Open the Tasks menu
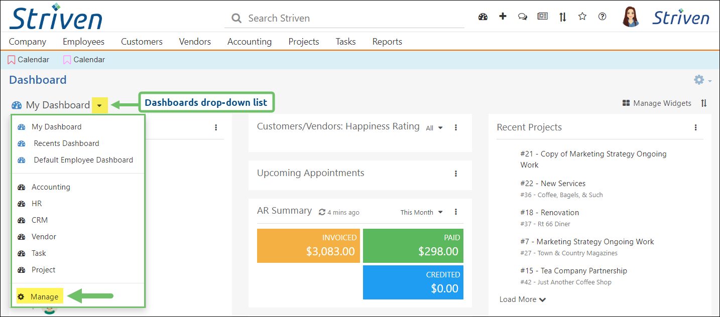Image resolution: width=720 pixels, height=317 pixels. coord(346,42)
